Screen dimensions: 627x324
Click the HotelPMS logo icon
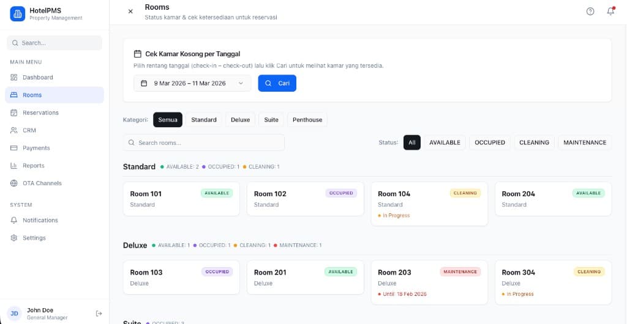pos(18,13)
